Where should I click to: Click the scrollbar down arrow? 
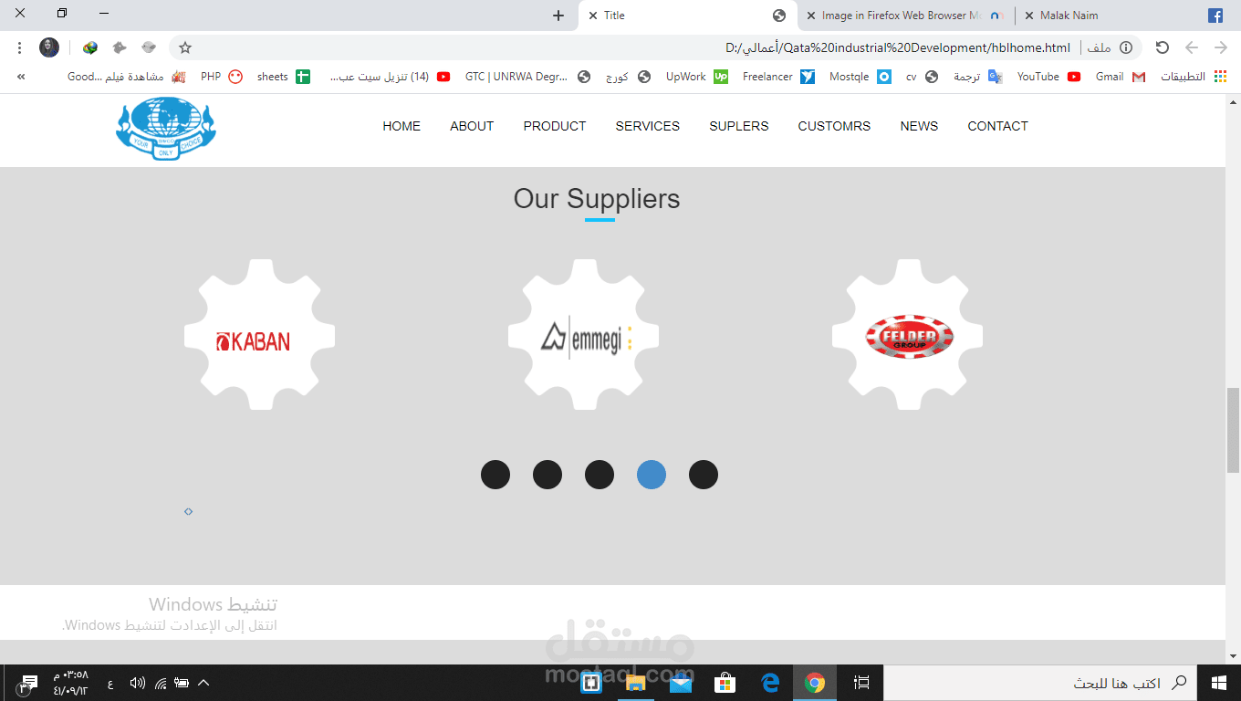click(x=1233, y=655)
